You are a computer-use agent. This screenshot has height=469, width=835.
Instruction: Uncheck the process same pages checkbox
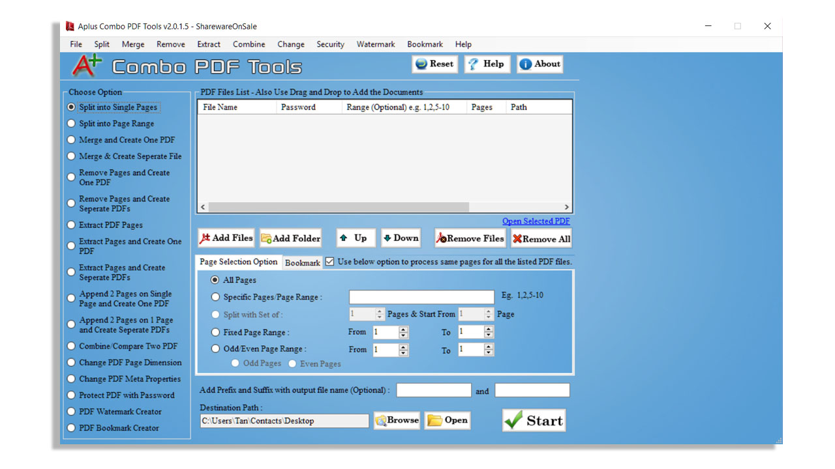click(x=330, y=262)
